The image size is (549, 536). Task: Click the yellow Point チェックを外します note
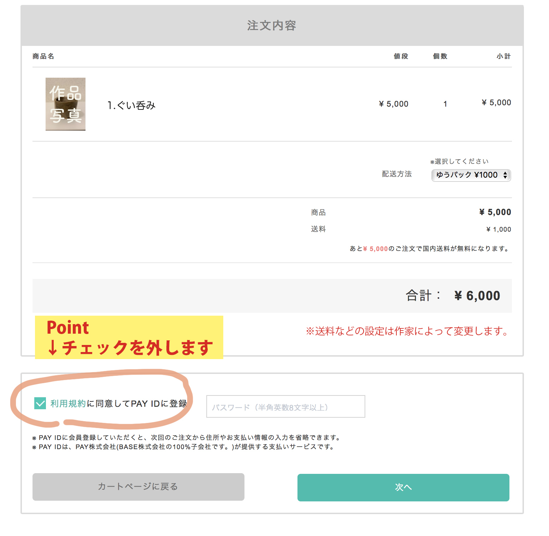pos(129,337)
